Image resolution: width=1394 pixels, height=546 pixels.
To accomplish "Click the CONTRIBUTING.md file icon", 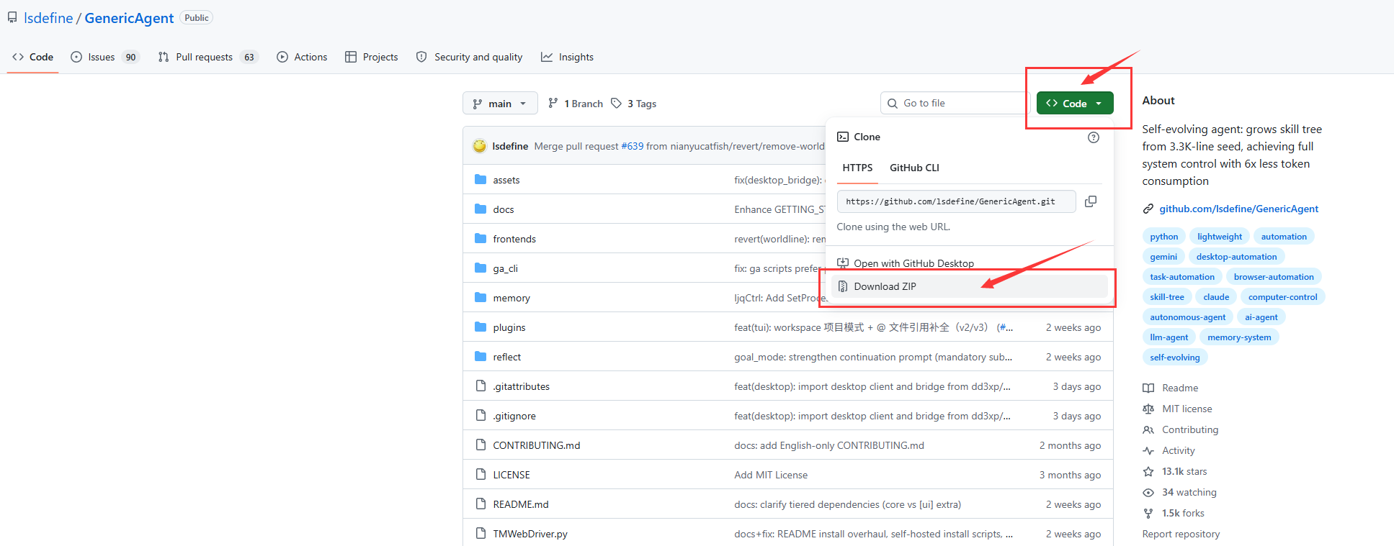I will [x=481, y=445].
